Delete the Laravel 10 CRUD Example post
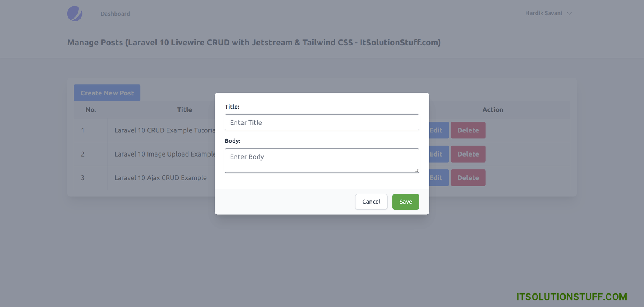 click(468, 130)
